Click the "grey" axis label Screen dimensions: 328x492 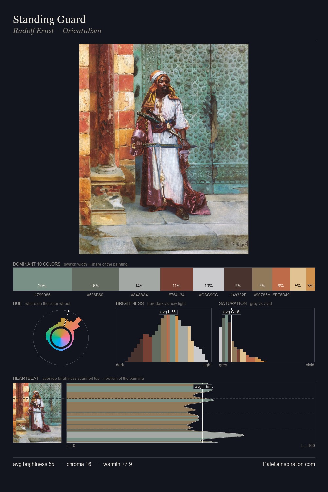[223, 365]
